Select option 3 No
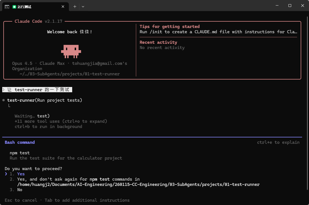The width and height of the screenshot is (309, 205). point(19,190)
